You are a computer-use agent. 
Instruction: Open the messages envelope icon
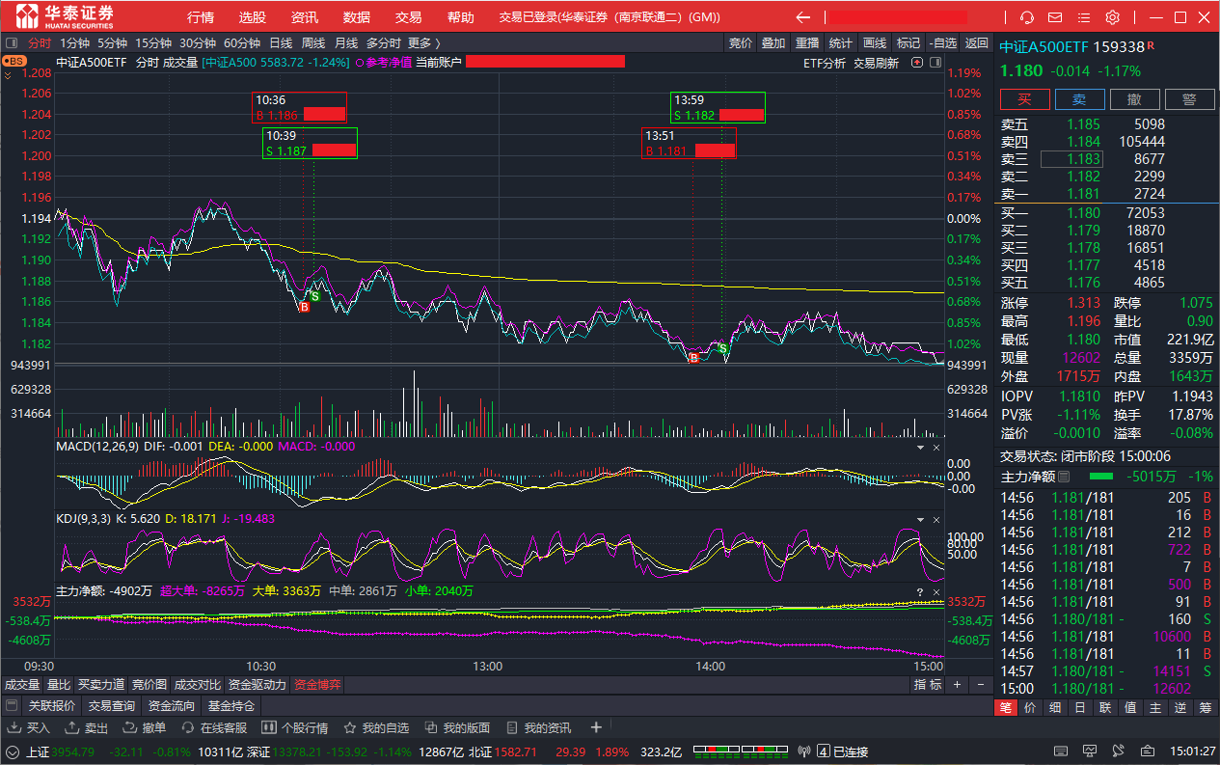1055,17
